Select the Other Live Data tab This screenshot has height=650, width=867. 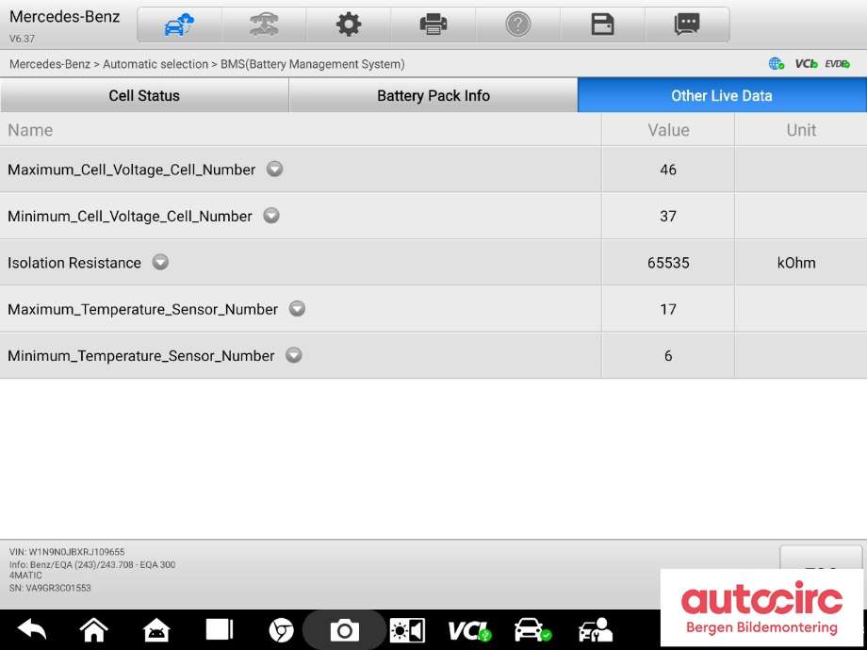(722, 96)
